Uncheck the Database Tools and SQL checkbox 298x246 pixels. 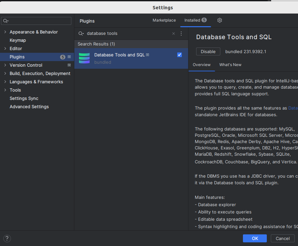(x=180, y=55)
